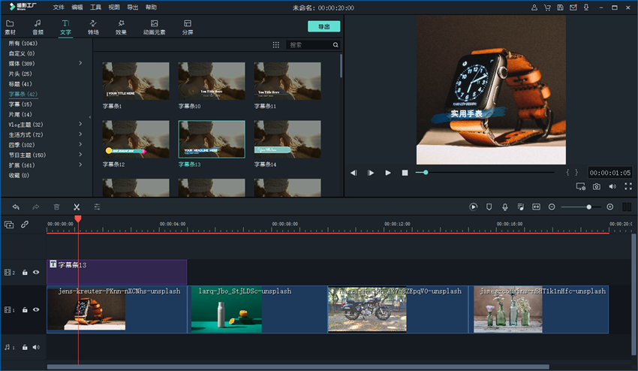This screenshot has width=638, height=371.
Task: Hide video track 2 with eye icon
Action: [36, 272]
